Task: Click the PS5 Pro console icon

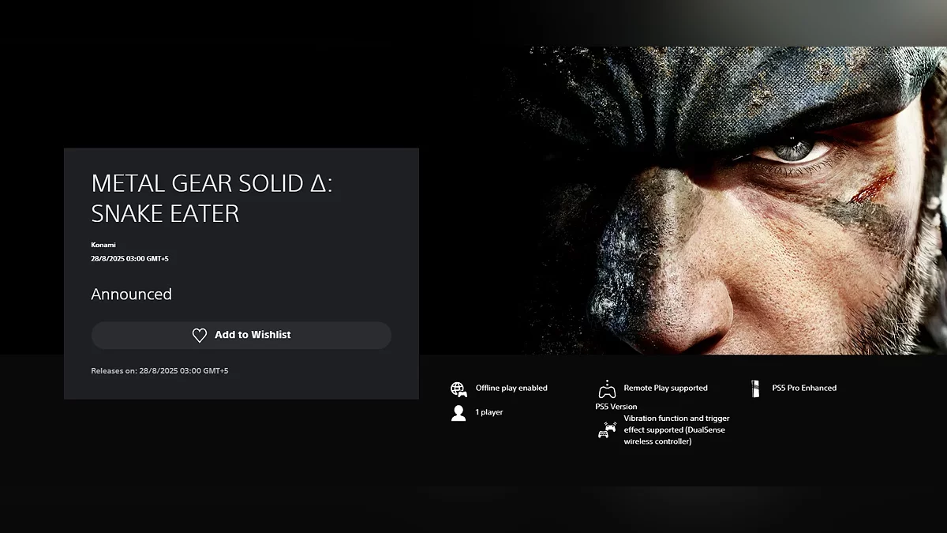Action: [x=755, y=388]
